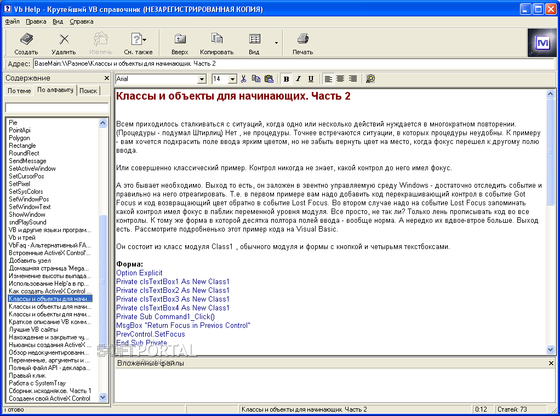The height and width of the screenshot is (416, 560).
Task: Switch to the По теме tab
Action: (19, 91)
